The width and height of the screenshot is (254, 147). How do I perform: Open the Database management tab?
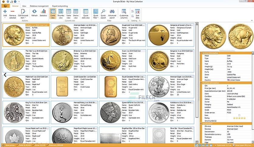pyautogui.click(x=39, y=6)
